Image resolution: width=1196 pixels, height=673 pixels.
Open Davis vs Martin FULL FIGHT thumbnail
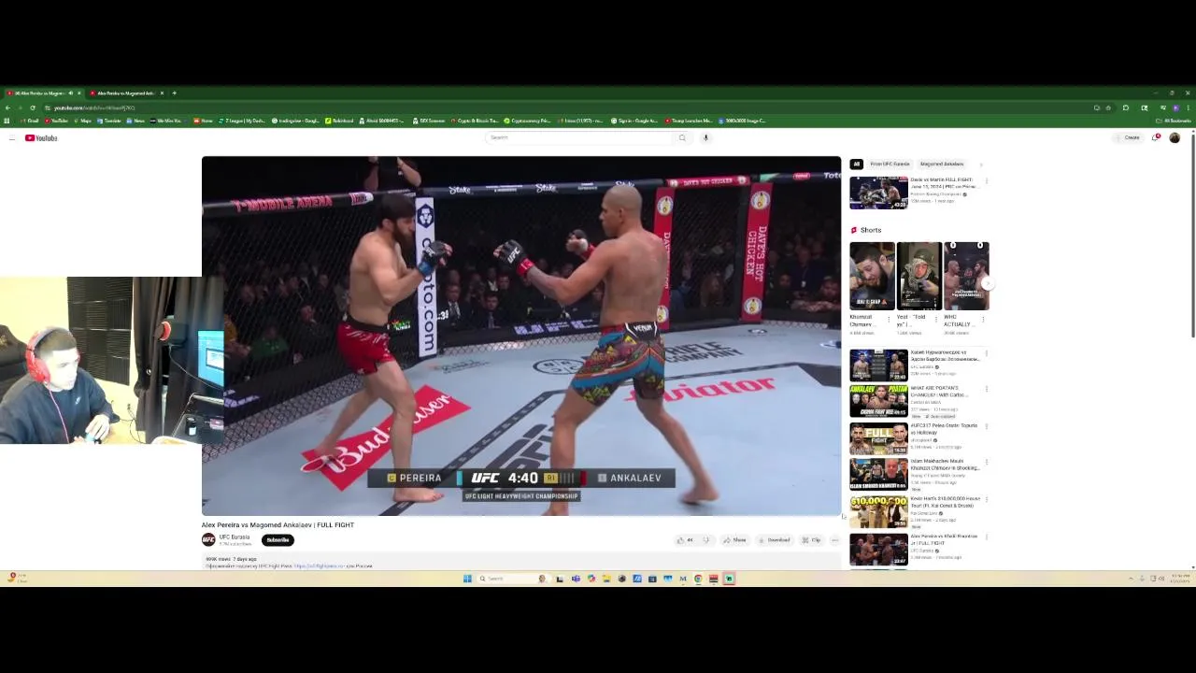(x=878, y=193)
